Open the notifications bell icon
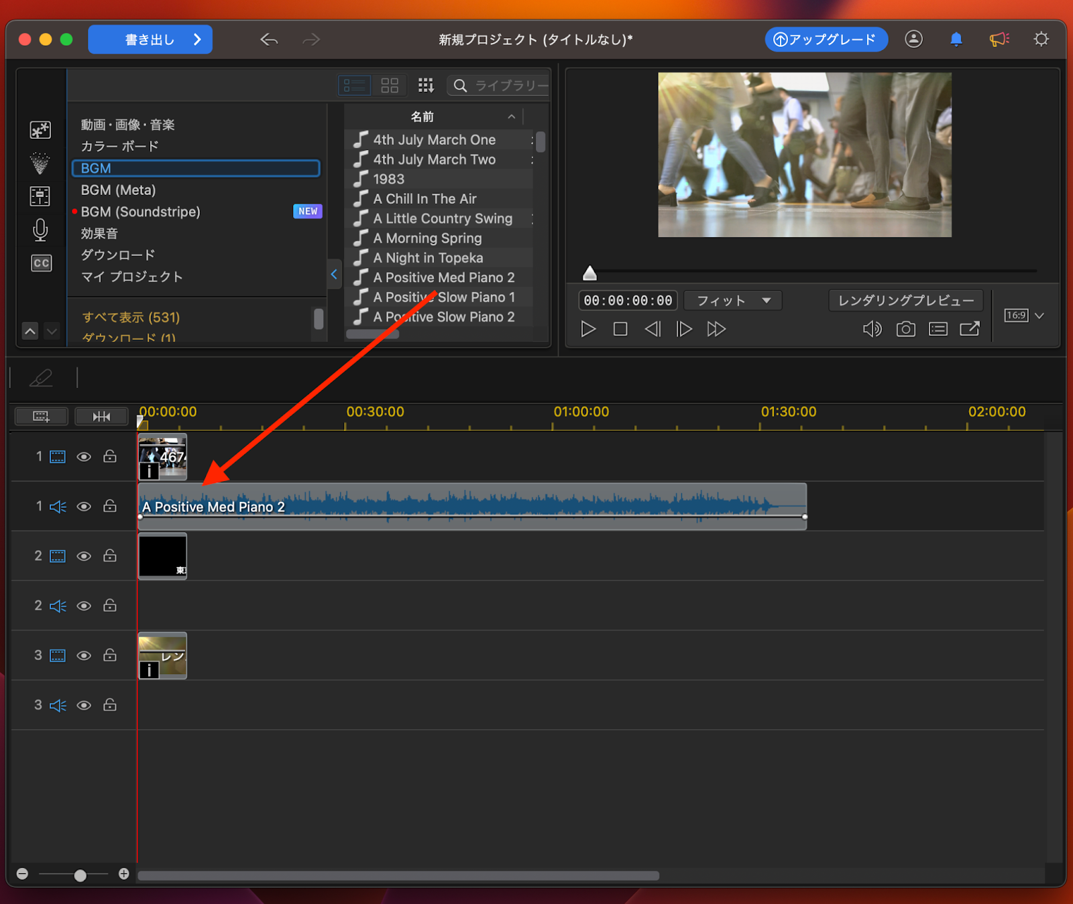 (x=956, y=40)
